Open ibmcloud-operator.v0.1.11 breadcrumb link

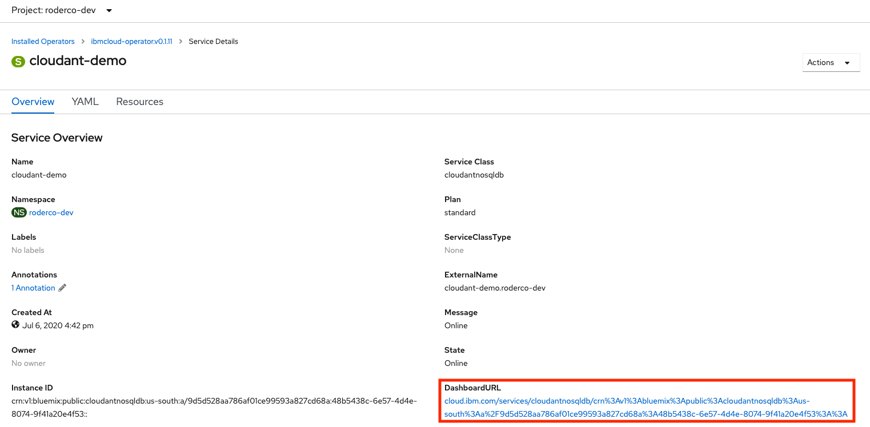[x=132, y=42]
